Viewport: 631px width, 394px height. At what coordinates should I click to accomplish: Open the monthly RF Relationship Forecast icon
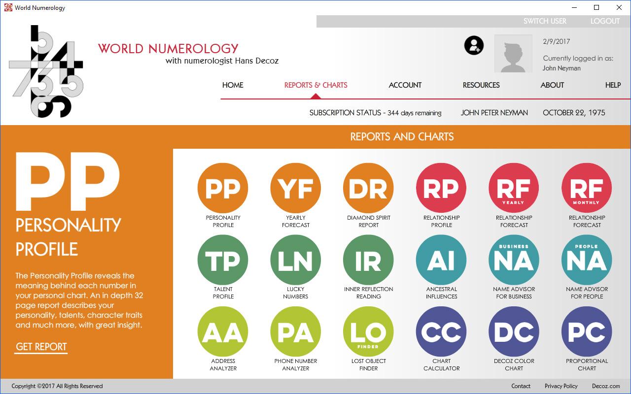pyautogui.click(x=587, y=188)
